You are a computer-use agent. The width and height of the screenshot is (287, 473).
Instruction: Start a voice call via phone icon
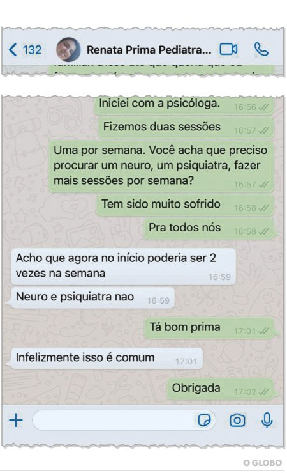pos(261,49)
